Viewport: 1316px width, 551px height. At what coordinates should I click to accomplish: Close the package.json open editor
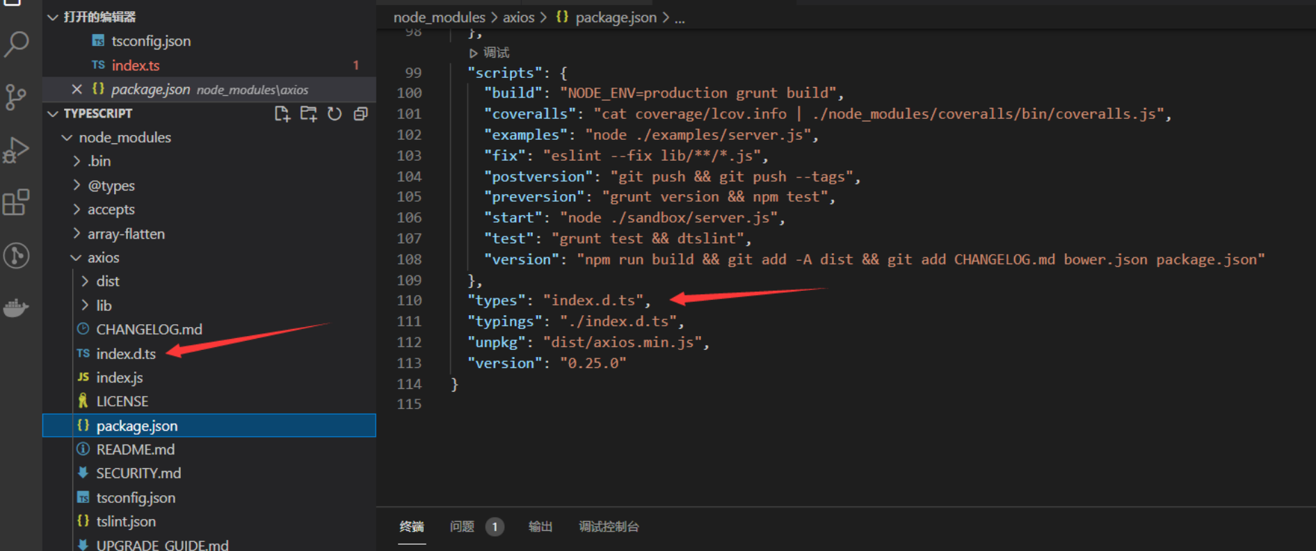coord(77,89)
